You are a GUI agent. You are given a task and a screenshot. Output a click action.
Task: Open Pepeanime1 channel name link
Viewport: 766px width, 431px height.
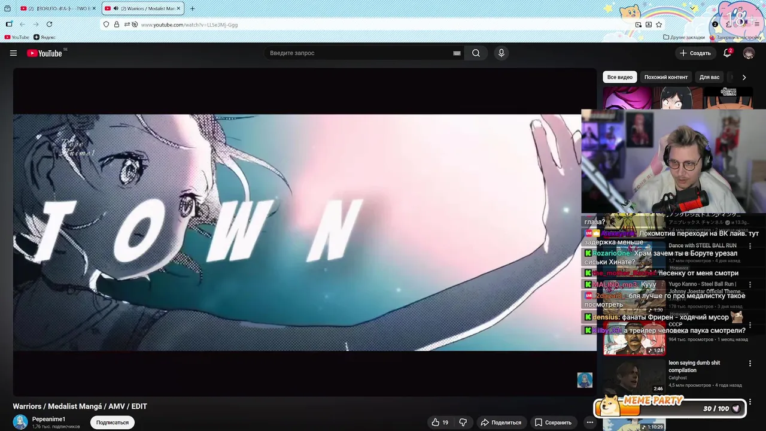pos(48,419)
